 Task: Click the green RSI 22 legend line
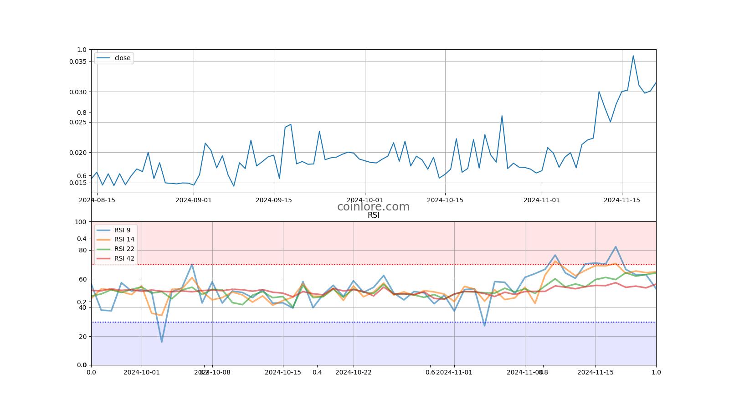[x=103, y=249]
